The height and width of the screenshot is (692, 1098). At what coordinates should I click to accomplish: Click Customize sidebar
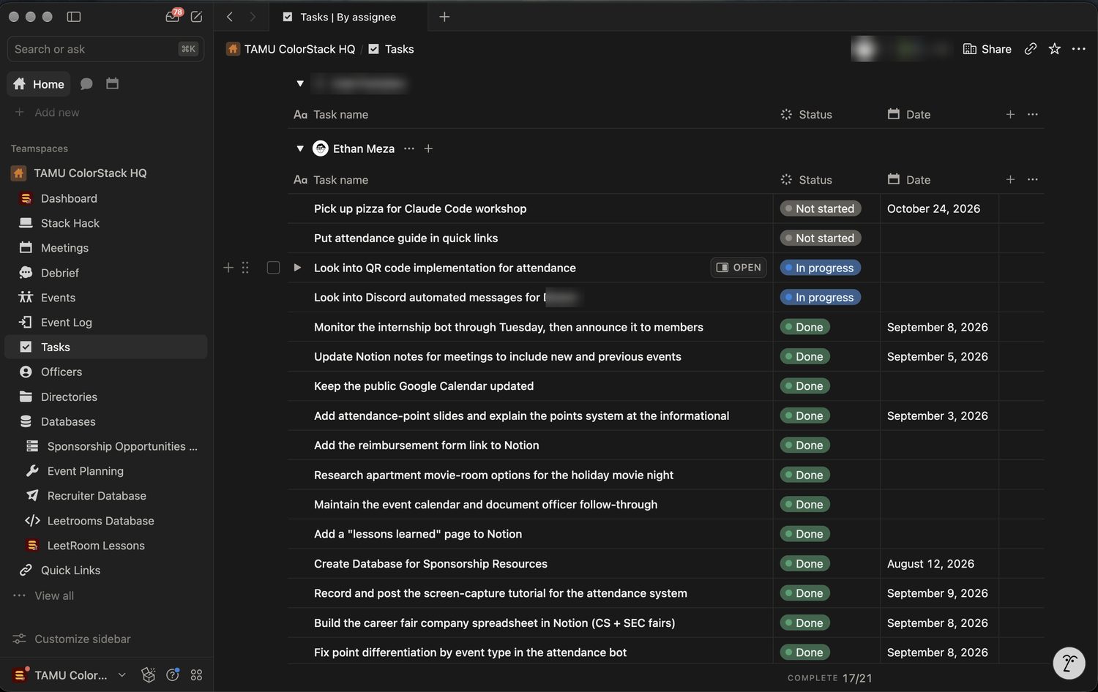click(72, 639)
